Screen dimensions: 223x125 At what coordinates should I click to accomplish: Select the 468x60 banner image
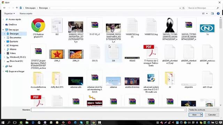[132, 59]
